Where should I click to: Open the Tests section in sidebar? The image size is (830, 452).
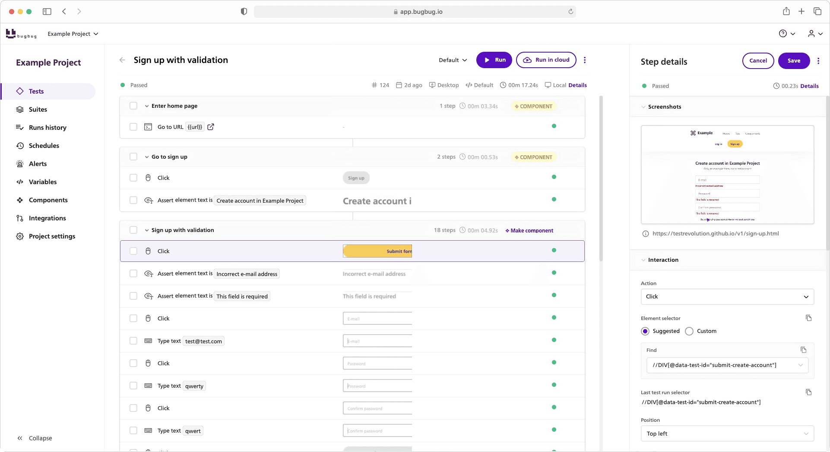coord(49,91)
